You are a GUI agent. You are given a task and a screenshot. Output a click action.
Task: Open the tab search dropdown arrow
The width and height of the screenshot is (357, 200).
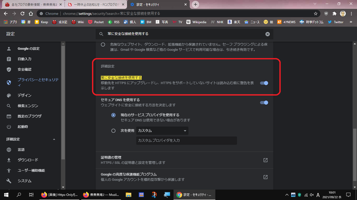click(315, 4)
